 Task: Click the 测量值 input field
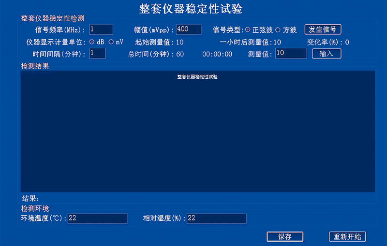point(291,54)
